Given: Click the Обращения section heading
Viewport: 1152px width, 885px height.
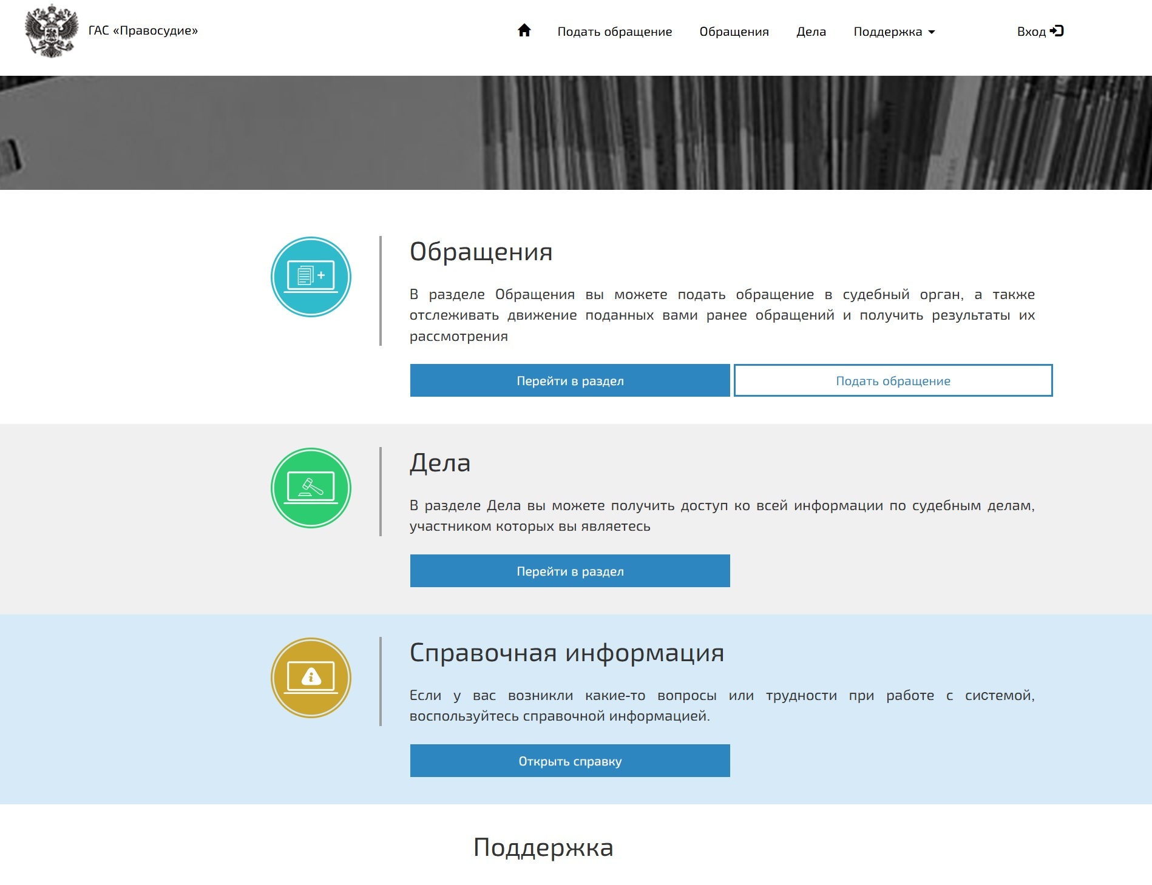Looking at the screenshot, I should (x=481, y=252).
